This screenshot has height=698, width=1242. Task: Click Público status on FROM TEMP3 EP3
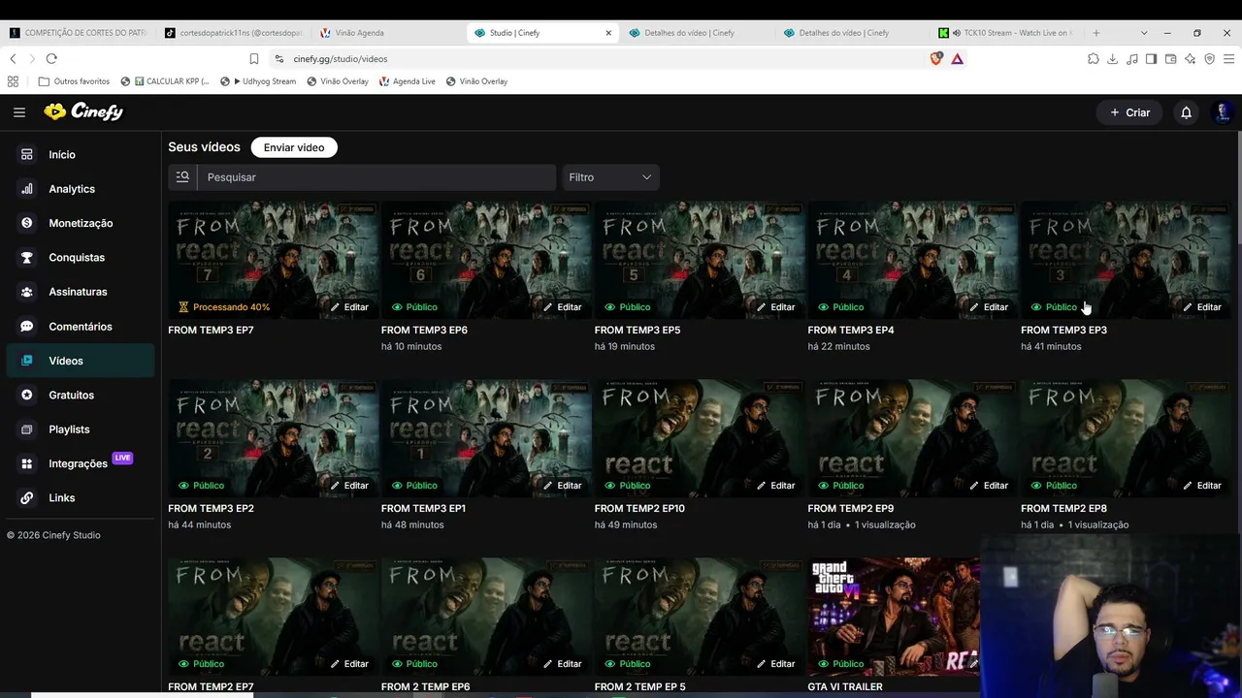1055,307
